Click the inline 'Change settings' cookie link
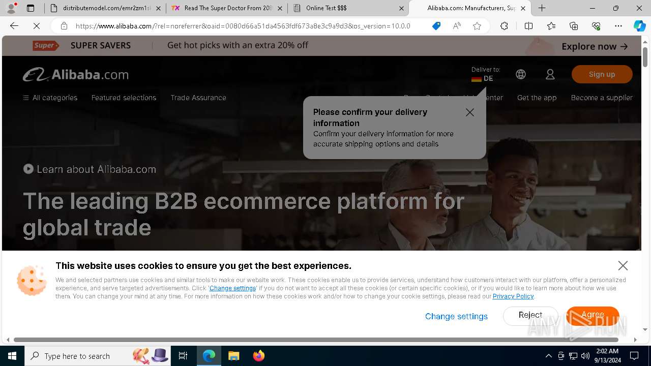The height and width of the screenshot is (366, 651). pos(232,288)
